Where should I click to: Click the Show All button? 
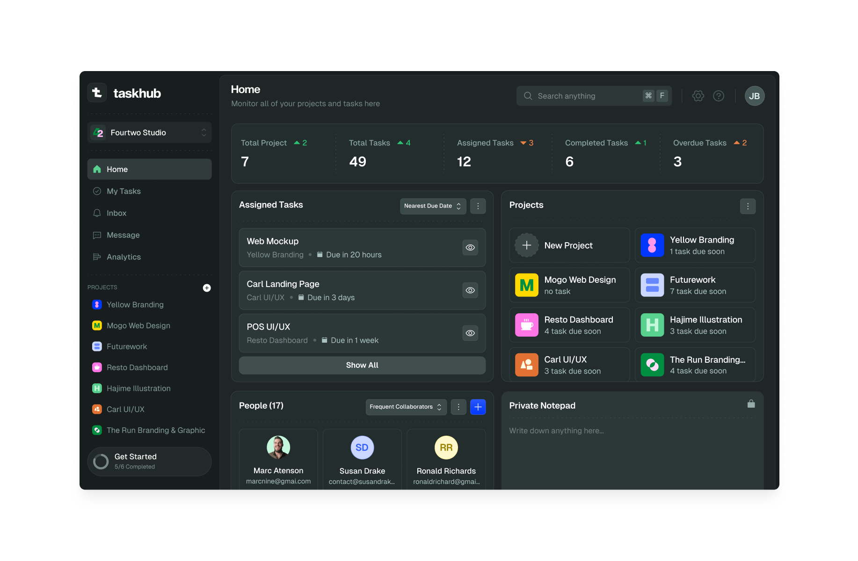[362, 365]
